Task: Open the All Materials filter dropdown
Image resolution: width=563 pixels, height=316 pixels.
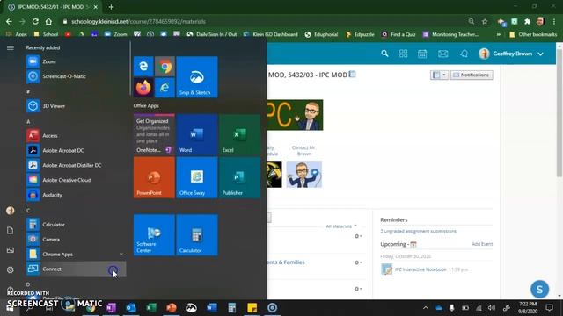Action: pyautogui.click(x=341, y=226)
